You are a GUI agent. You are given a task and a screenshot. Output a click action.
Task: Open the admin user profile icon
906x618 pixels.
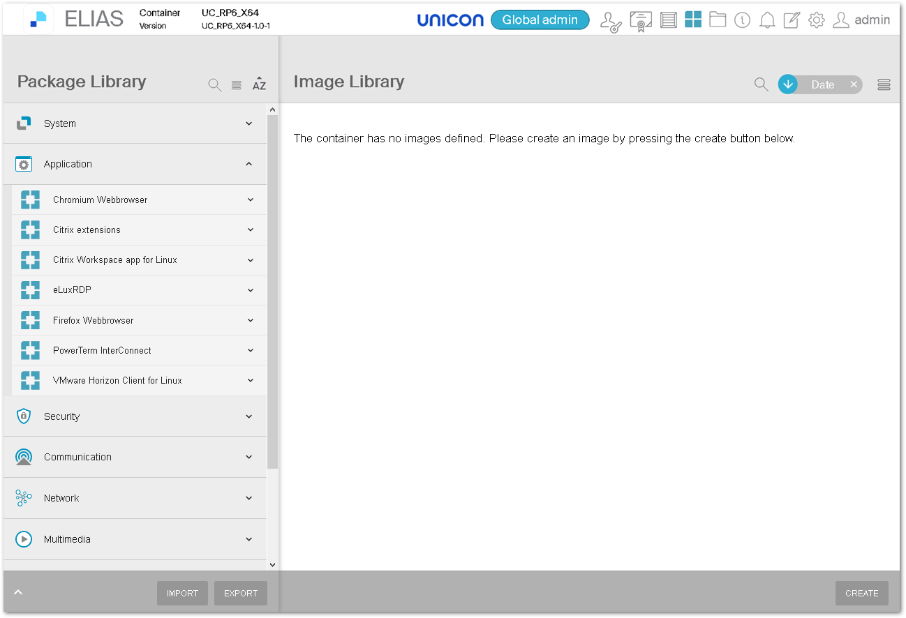(841, 20)
